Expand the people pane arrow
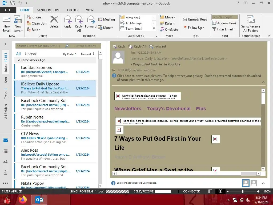 tap(263, 183)
